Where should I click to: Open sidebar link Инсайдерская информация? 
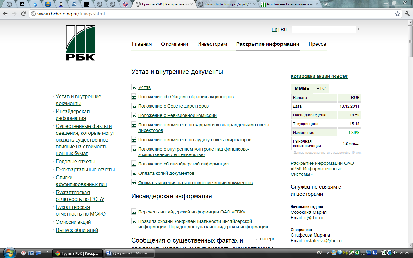73,115
